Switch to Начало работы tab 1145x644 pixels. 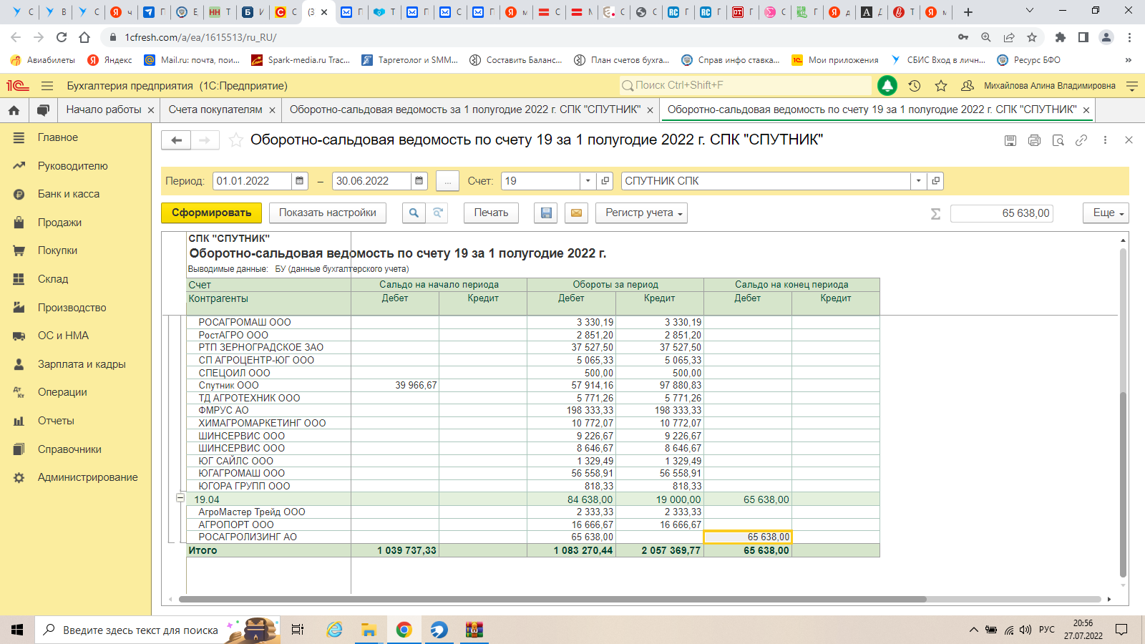point(104,109)
